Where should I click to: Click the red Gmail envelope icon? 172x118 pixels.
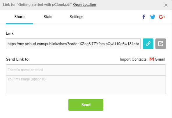click(152, 59)
